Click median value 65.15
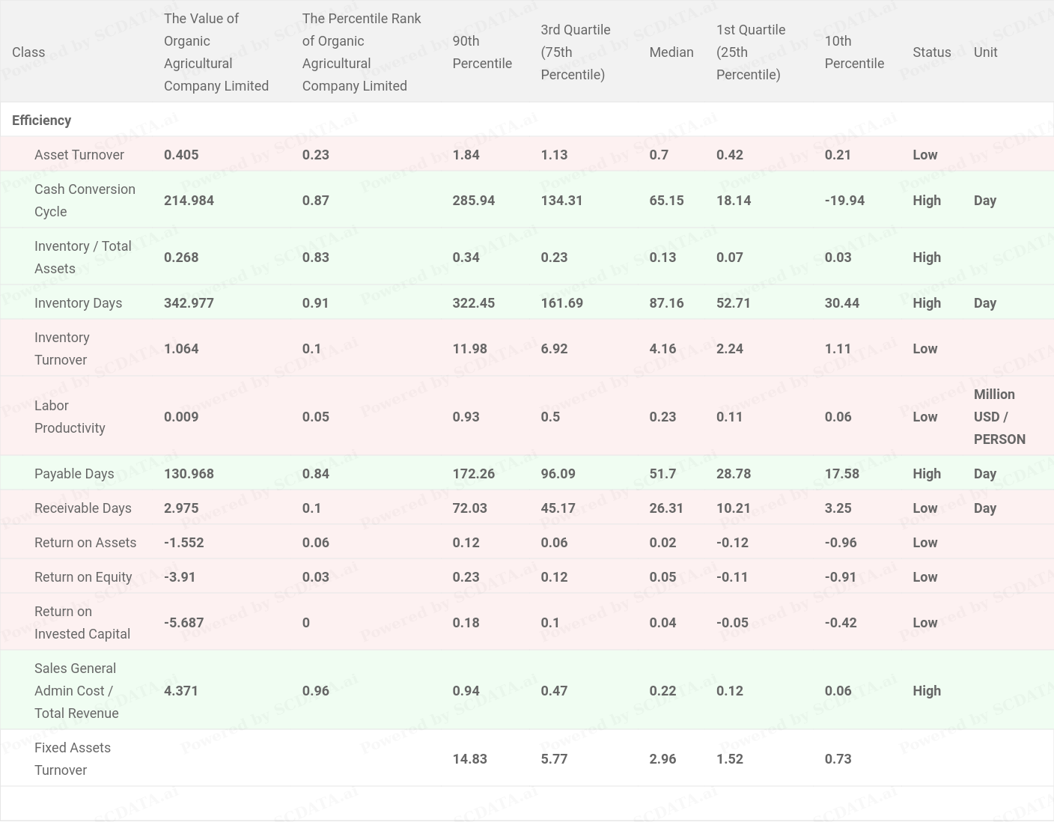This screenshot has height=822, width=1054. [x=666, y=200]
